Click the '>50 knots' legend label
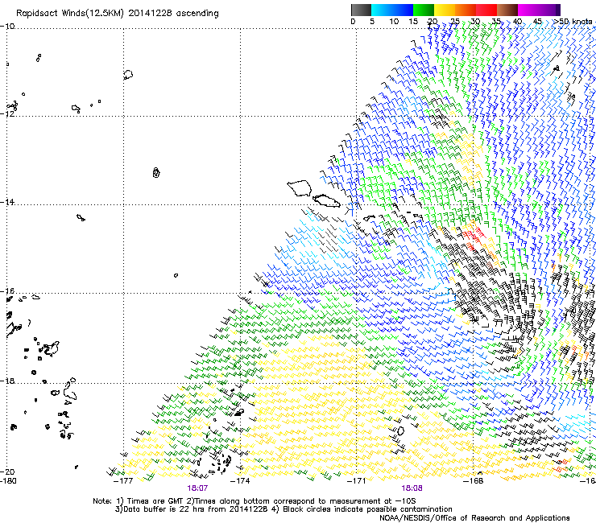596x523 pixels. (573, 22)
